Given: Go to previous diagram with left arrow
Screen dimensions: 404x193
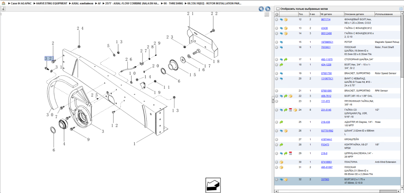Looking at the screenshot, I should click(261, 9).
